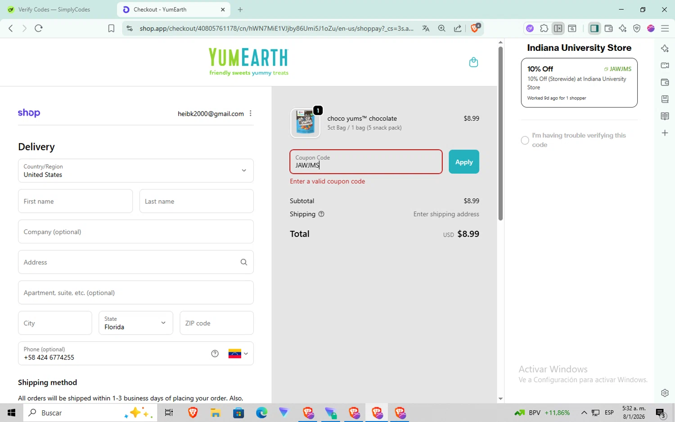Click the page vertical scrollbar
675x422 pixels.
pyautogui.click(x=500, y=134)
